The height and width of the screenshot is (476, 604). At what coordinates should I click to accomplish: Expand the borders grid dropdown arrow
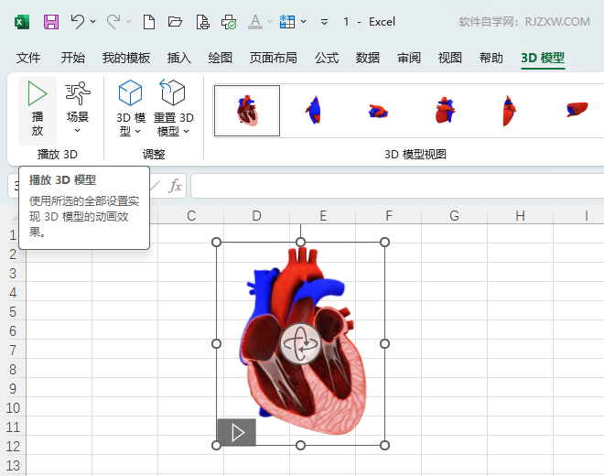(x=304, y=22)
